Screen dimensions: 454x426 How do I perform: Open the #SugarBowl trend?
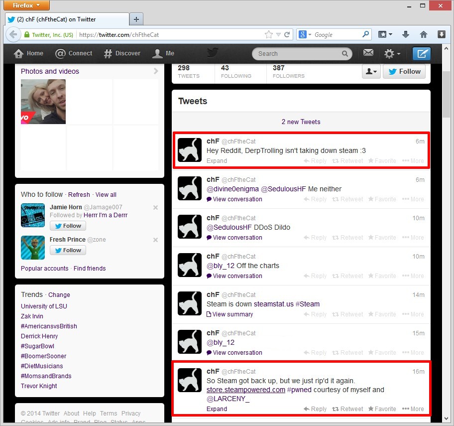pos(37,346)
